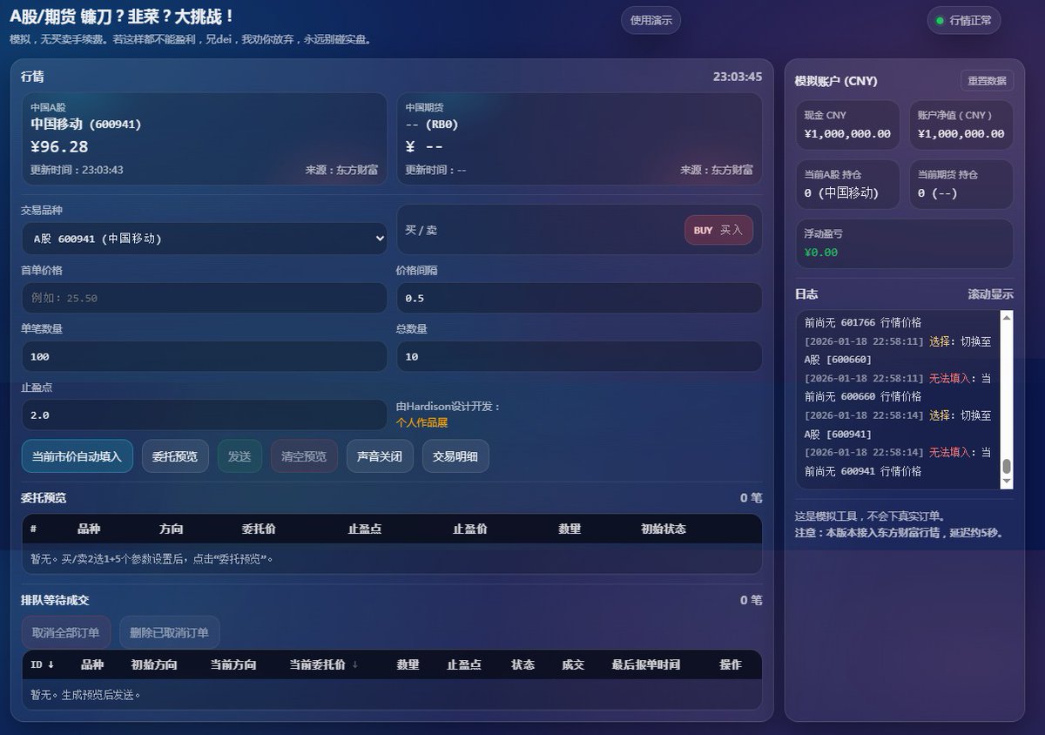The image size is (1045, 735).
Task: Open 交易明细 trade details
Action: click(455, 455)
